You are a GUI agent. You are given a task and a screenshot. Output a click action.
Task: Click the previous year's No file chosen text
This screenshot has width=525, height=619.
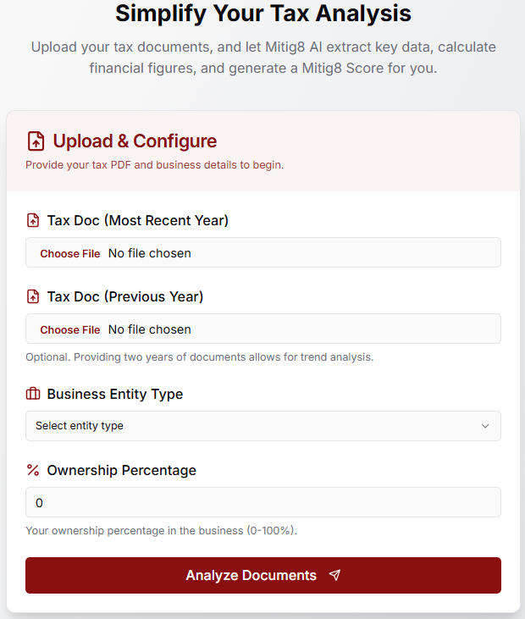coord(150,329)
